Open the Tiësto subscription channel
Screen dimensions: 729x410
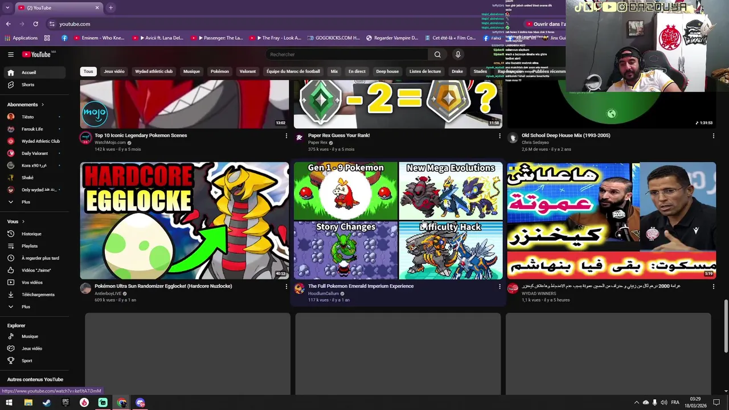point(34,117)
